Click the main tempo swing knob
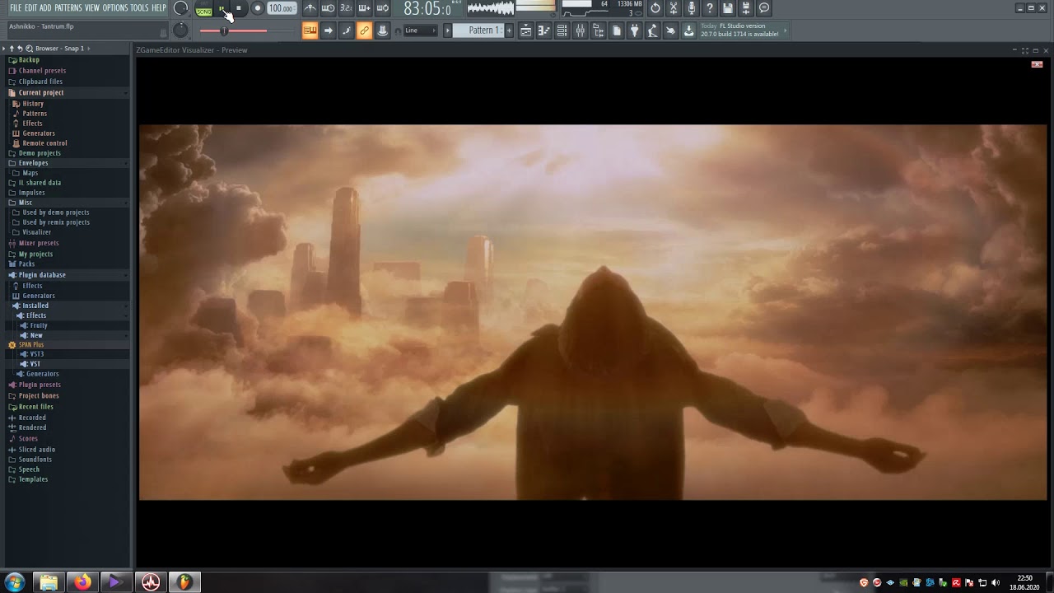The width and height of the screenshot is (1054, 593). point(180,30)
